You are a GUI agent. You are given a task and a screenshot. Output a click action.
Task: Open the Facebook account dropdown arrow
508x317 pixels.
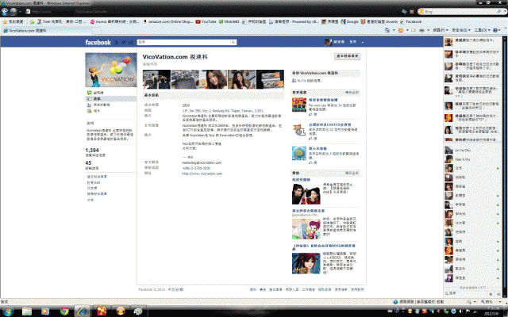(x=363, y=42)
